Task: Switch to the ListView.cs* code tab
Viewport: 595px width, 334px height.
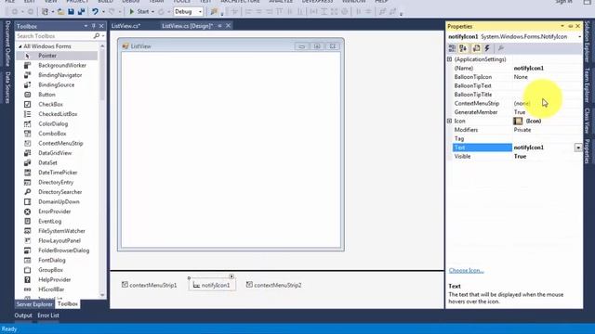Action: click(x=126, y=26)
